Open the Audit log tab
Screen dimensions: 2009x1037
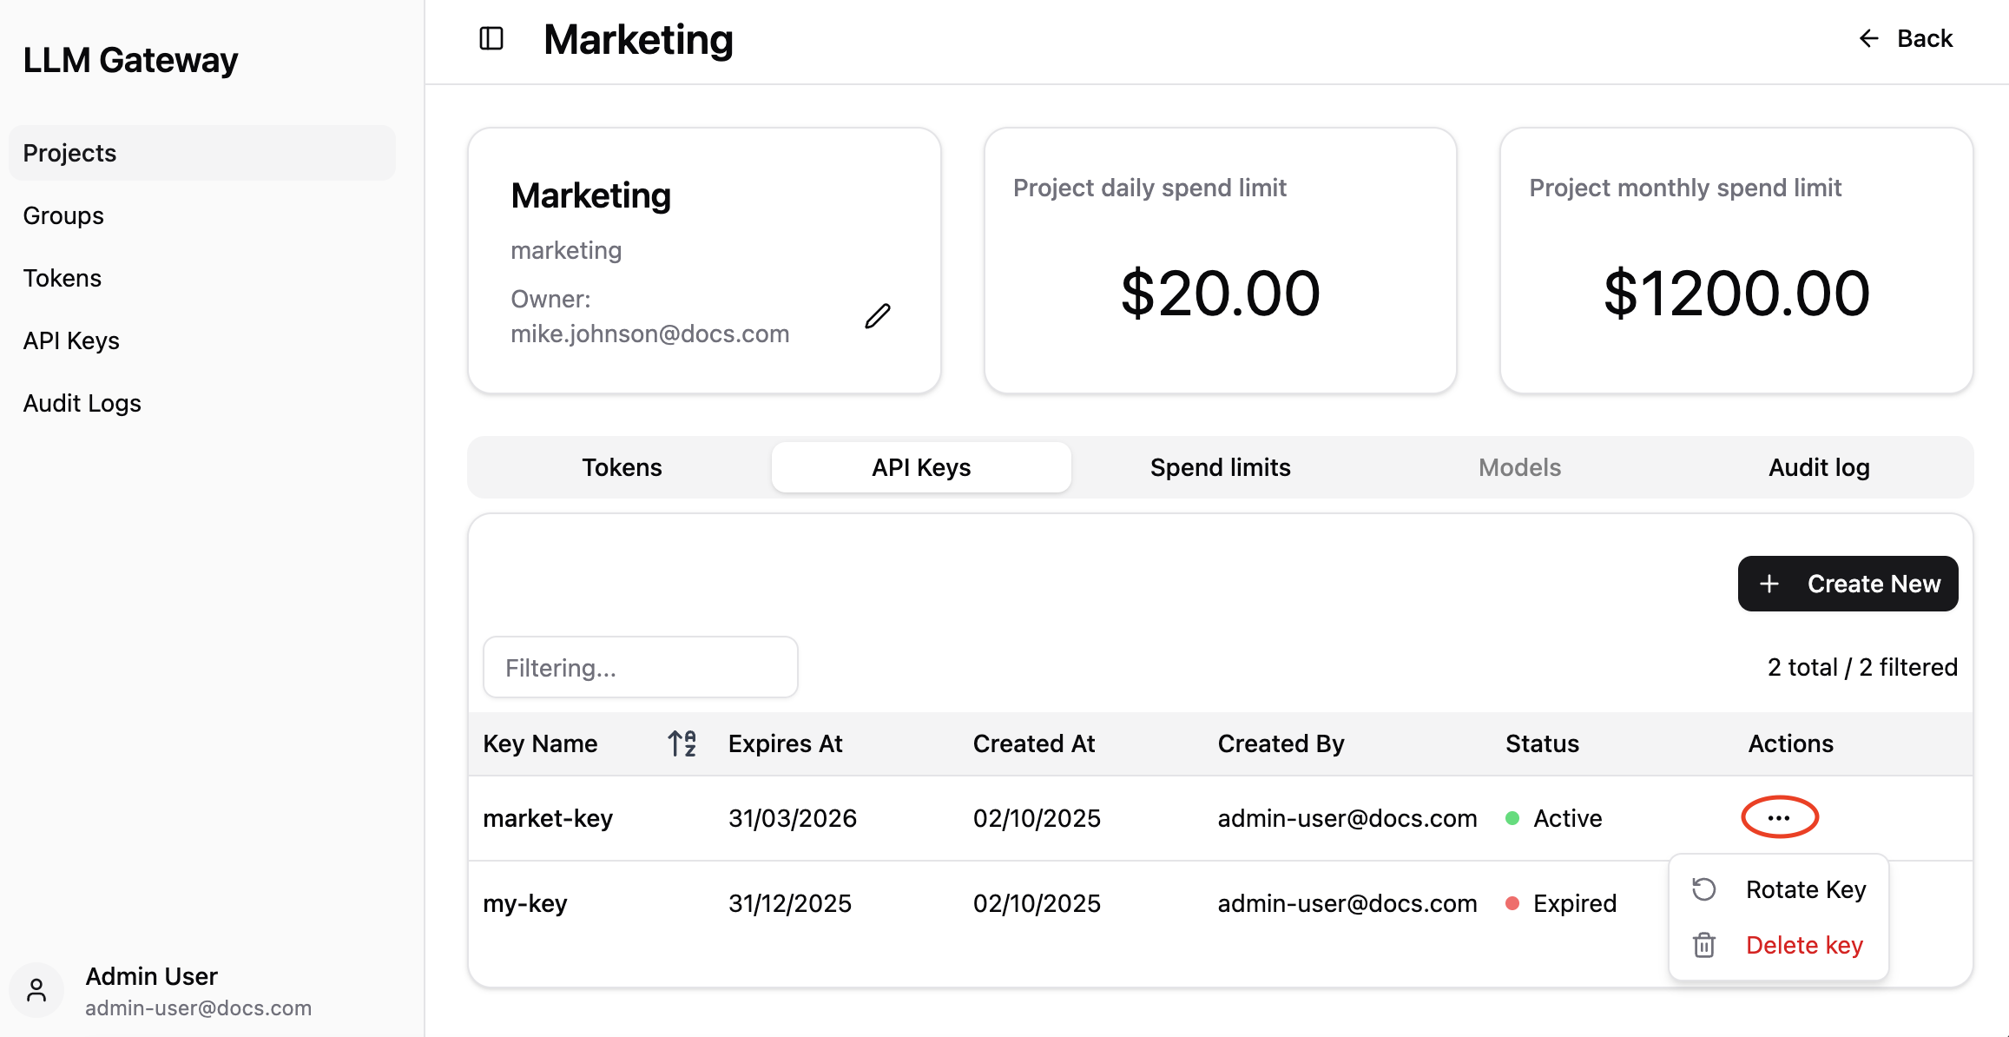click(x=1819, y=467)
